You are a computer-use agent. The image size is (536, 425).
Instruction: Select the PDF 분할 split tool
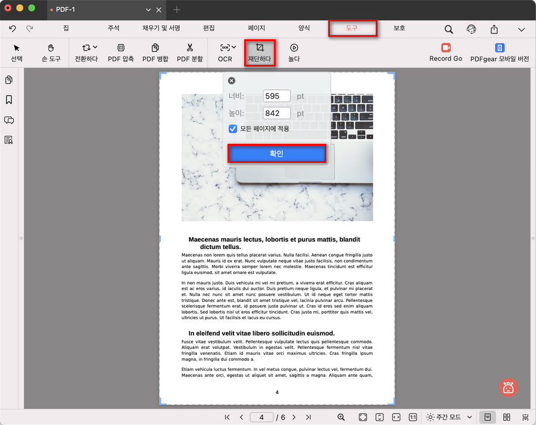click(x=189, y=53)
